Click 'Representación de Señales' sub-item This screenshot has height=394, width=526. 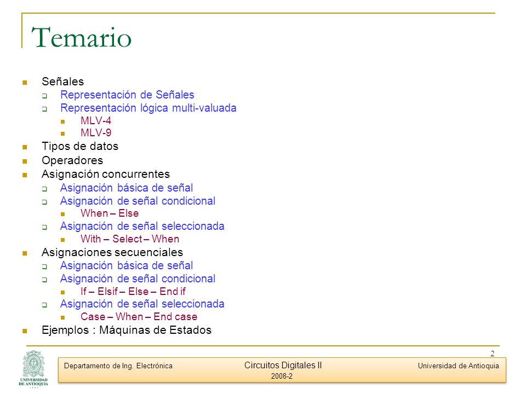(127, 95)
